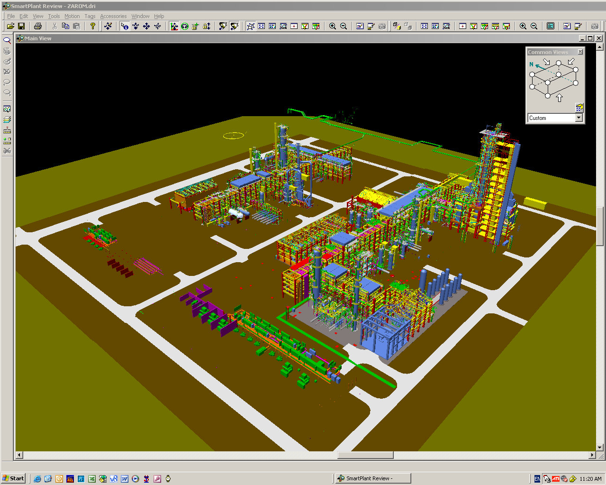Select the top-center corner node on view cube

(559, 63)
